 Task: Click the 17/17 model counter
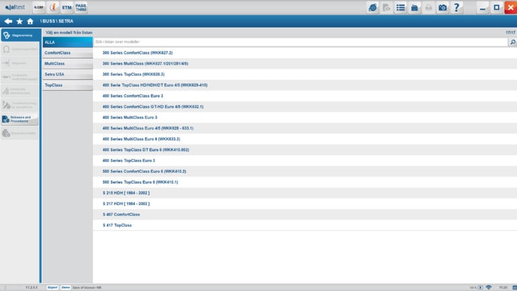click(x=510, y=32)
